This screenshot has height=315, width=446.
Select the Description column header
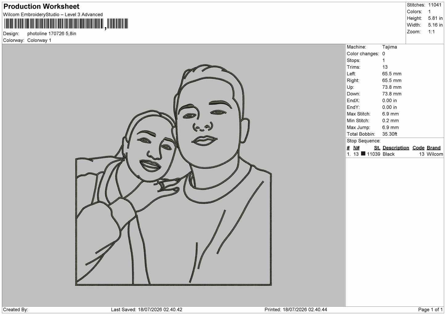[x=396, y=148]
